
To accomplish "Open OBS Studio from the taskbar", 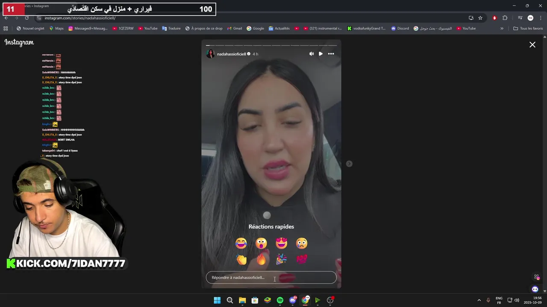I will (x=330, y=300).
